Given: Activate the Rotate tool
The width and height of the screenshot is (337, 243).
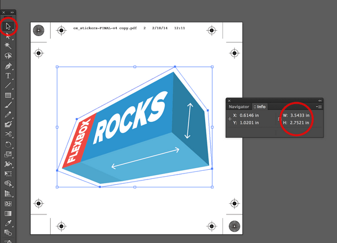Looking at the screenshot, I should coord(8,144).
